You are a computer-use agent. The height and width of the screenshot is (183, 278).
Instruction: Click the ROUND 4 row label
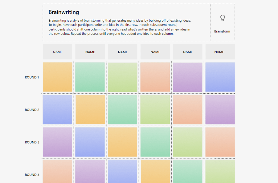(32, 175)
